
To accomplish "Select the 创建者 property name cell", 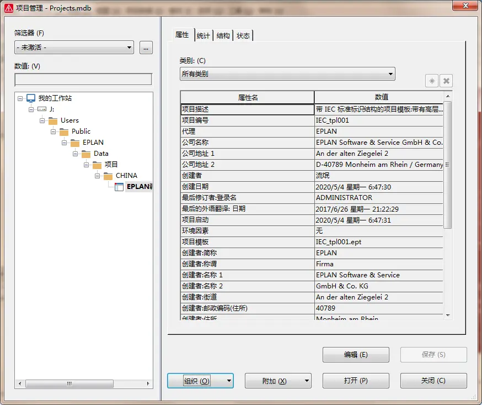I will click(247, 176).
